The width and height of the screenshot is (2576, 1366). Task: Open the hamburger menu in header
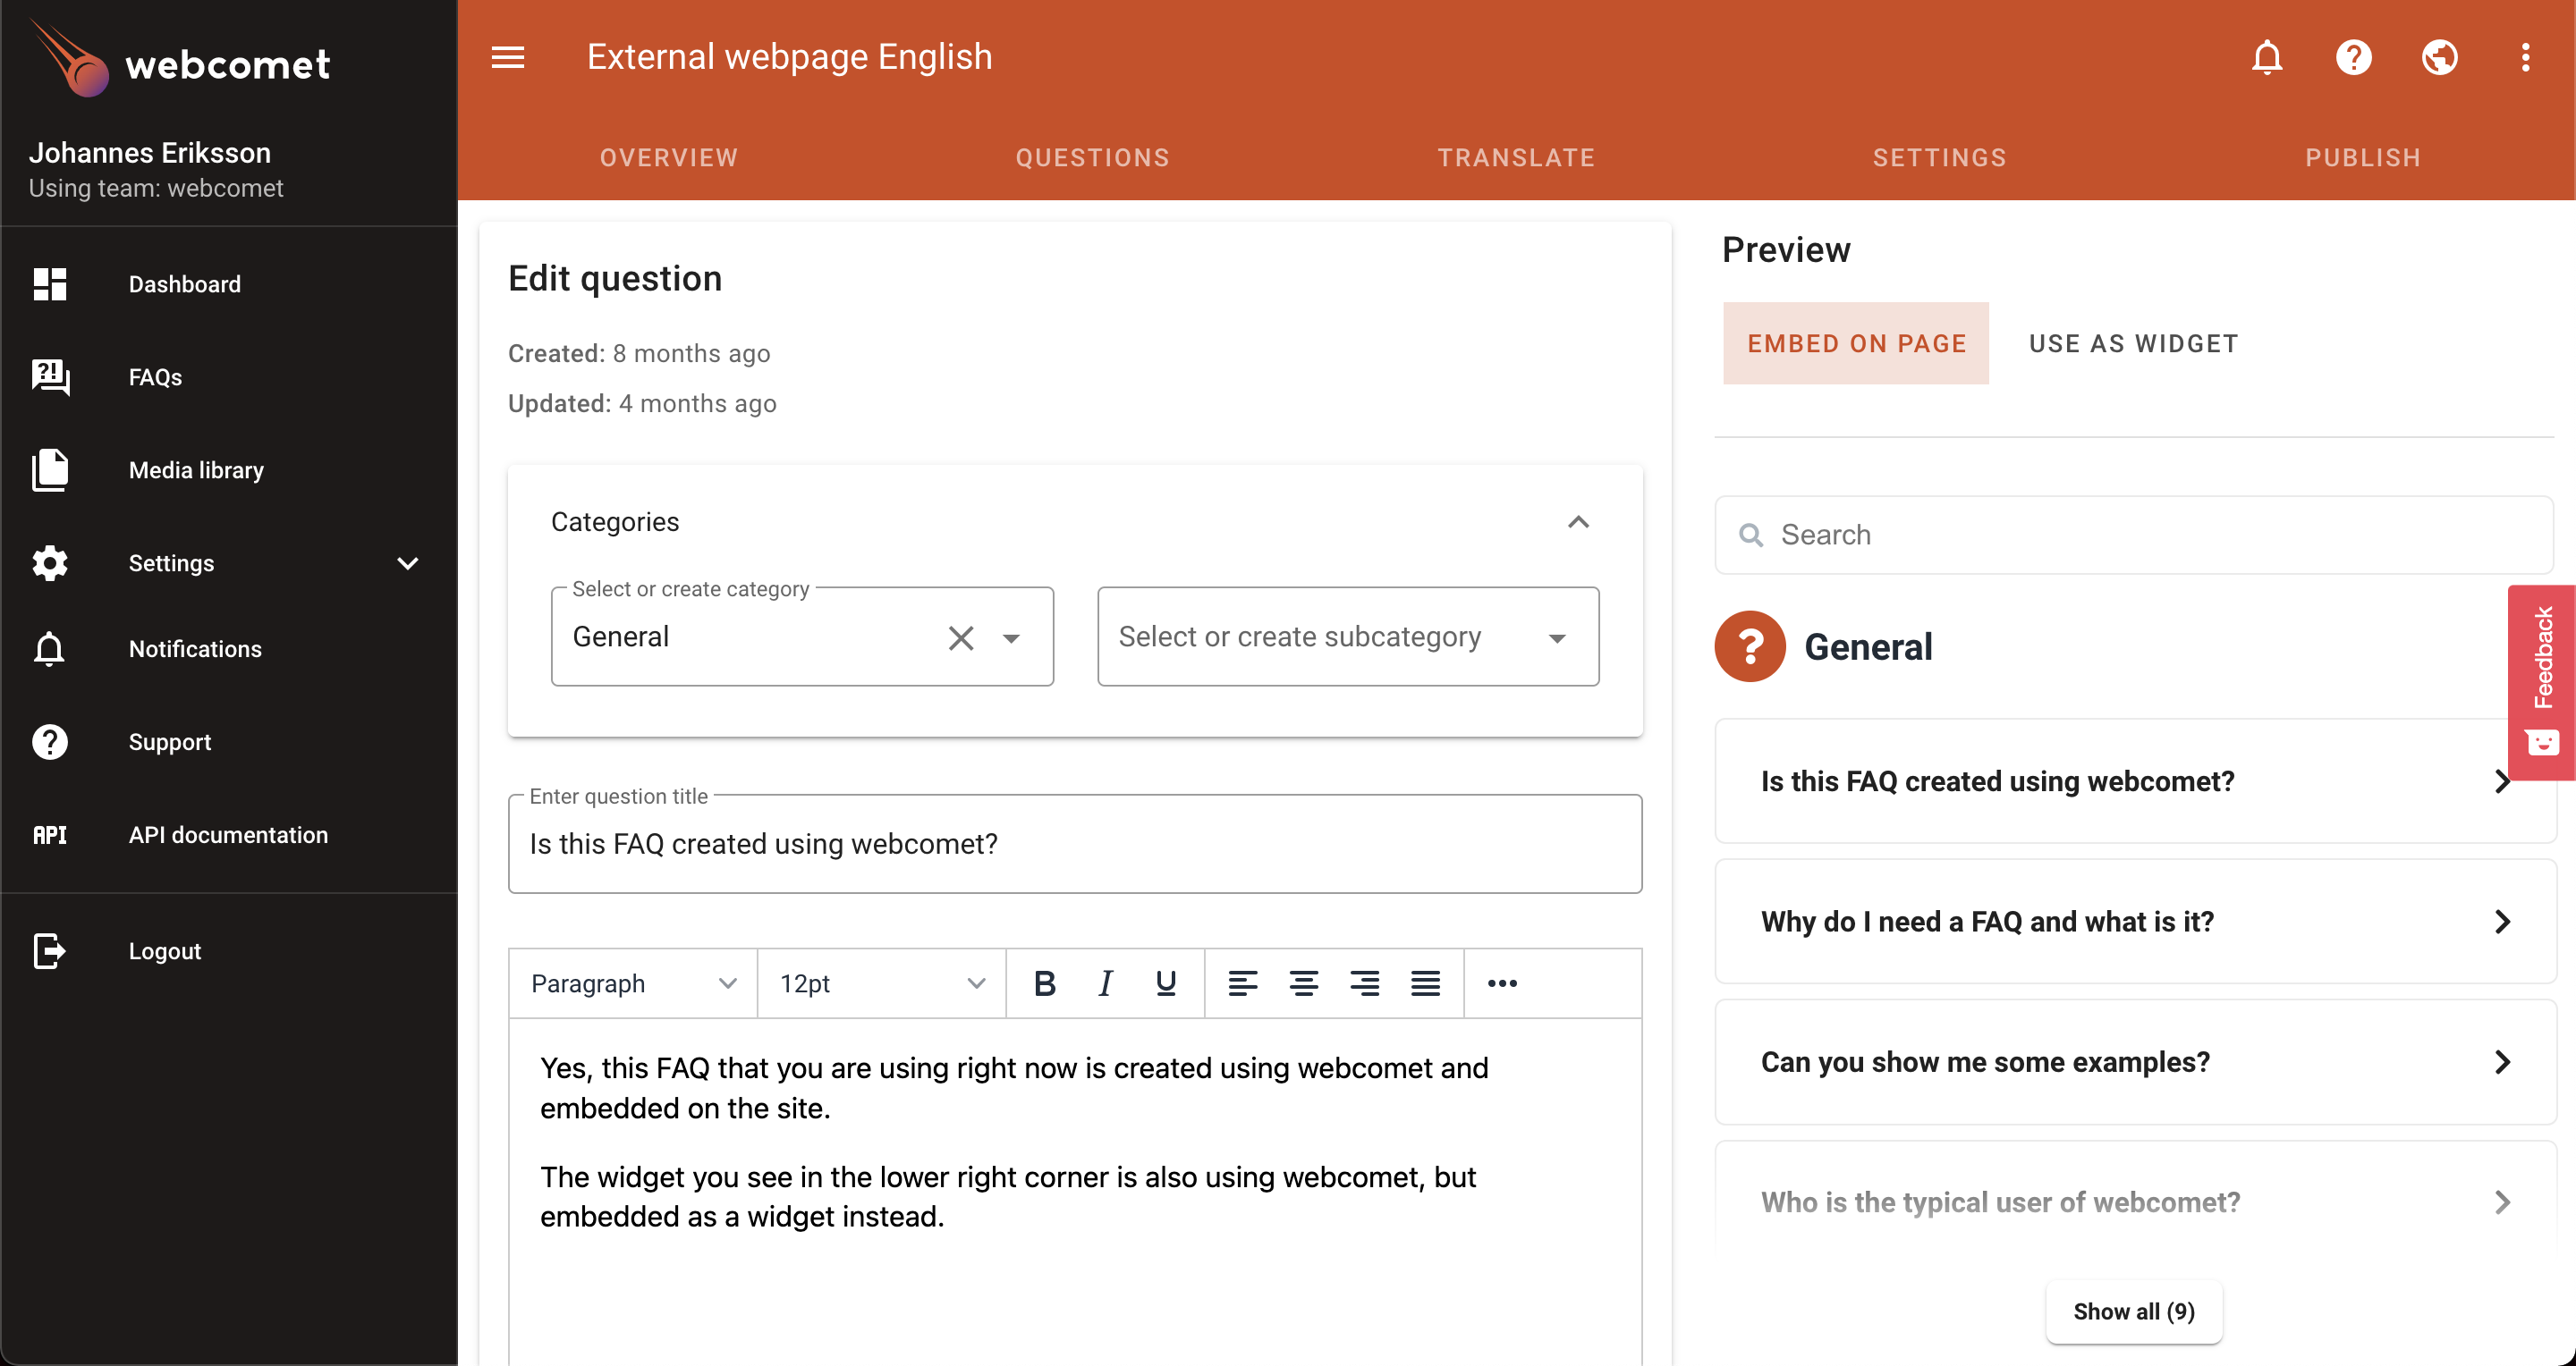click(508, 57)
